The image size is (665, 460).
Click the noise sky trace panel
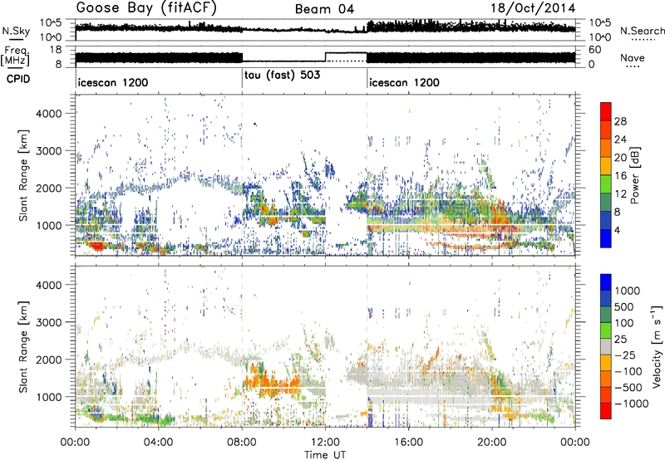[x=325, y=30]
